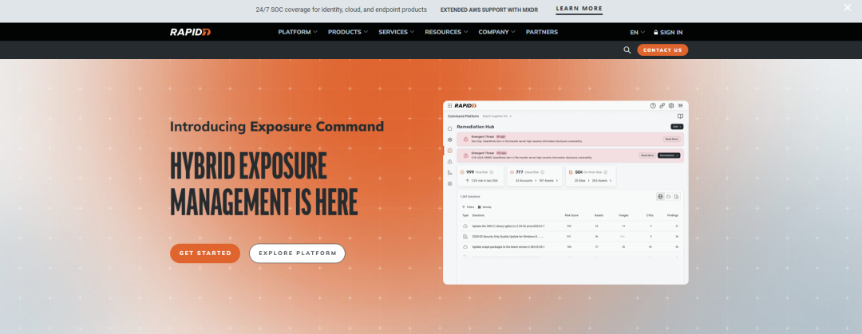
Task: Select 'Update snapd packages' solution row
Action: click(x=570, y=246)
